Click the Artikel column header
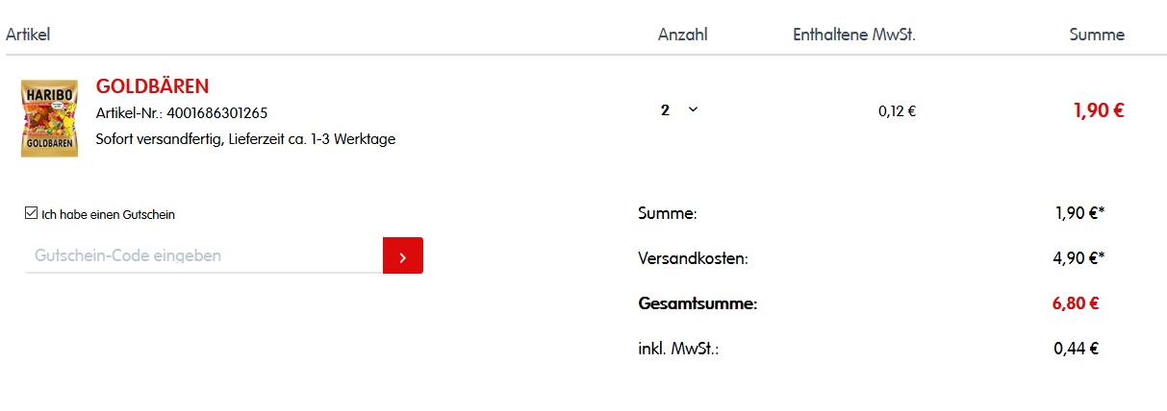This screenshot has width=1167, height=411. 28,35
